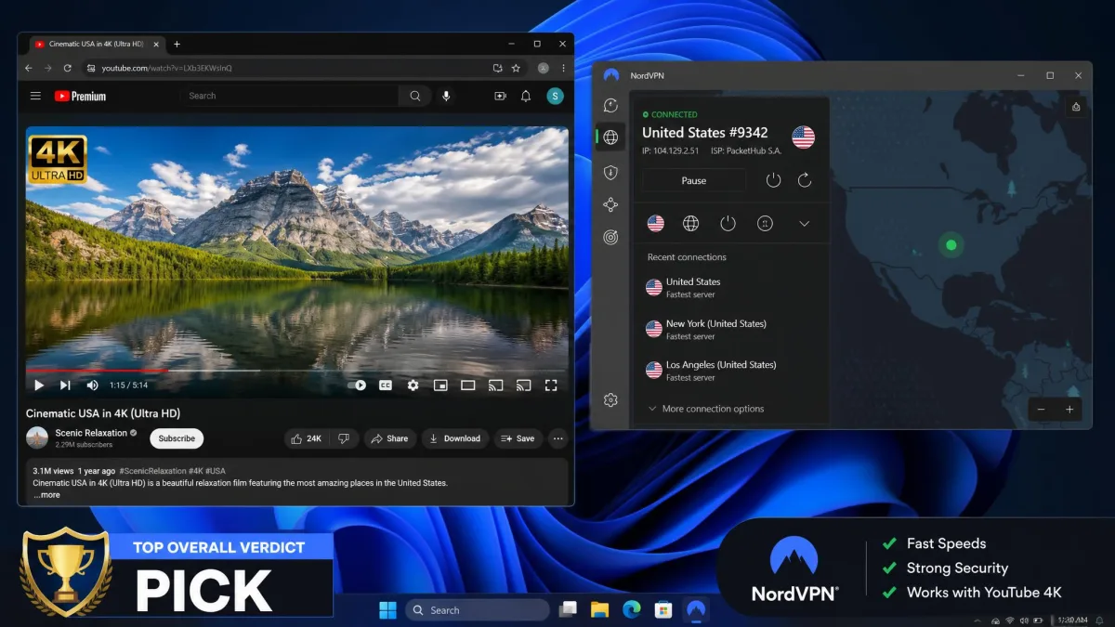Download the video
Viewport: 1115px width, 627px height.
coord(454,438)
